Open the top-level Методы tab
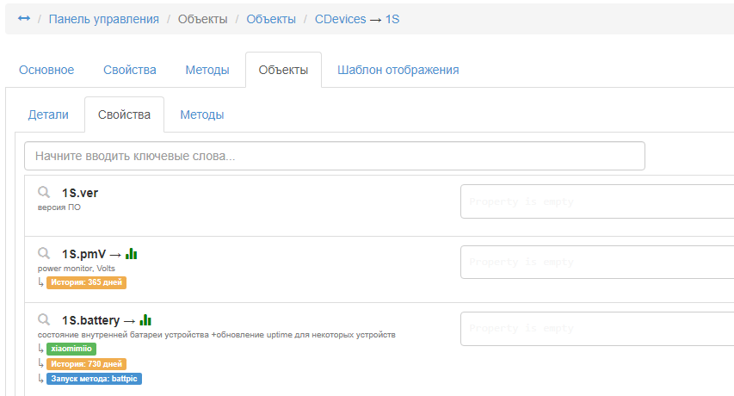This screenshot has width=734, height=396. [207, 70]
